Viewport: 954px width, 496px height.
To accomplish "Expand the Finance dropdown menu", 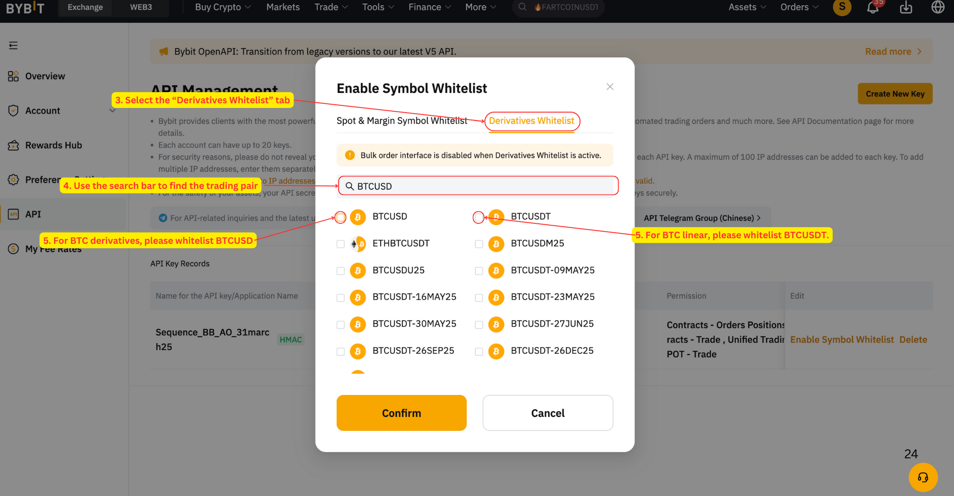I will 429,7.
